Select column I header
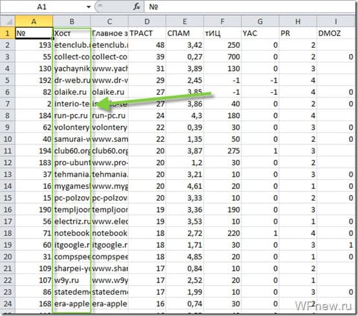This screenshot has height=316, width=358. click(335, 22)
